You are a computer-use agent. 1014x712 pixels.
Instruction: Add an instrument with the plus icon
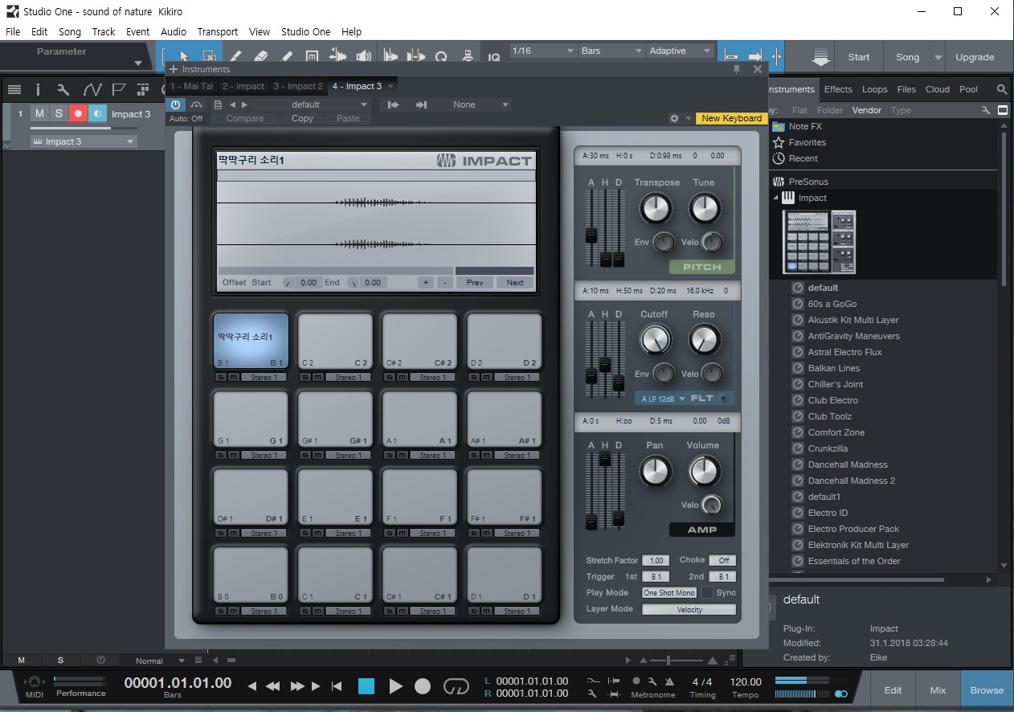coord(174,69)
